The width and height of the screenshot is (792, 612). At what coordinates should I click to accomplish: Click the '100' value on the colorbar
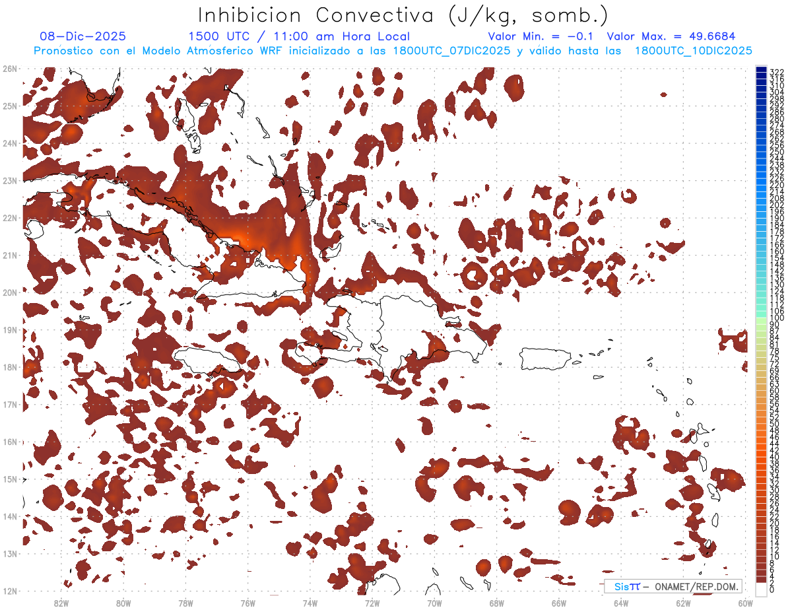coord(777,318)
